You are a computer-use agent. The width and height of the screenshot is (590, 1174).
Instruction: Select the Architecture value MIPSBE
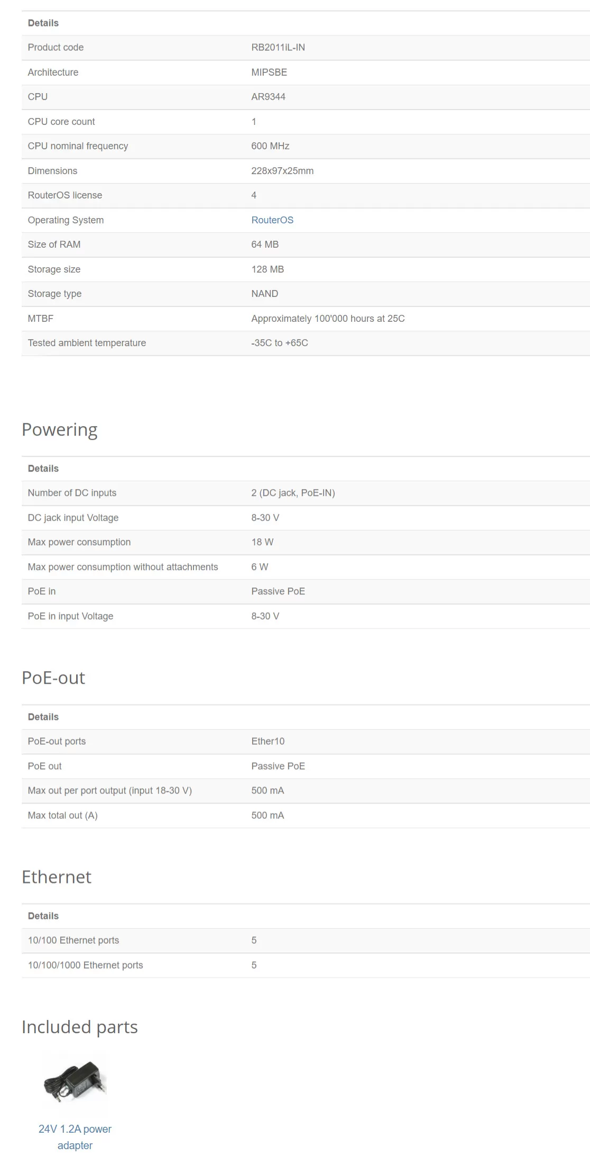269,72
